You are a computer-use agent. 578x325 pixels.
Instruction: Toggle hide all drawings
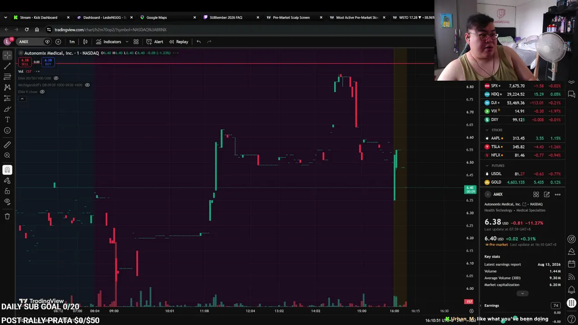7,202
